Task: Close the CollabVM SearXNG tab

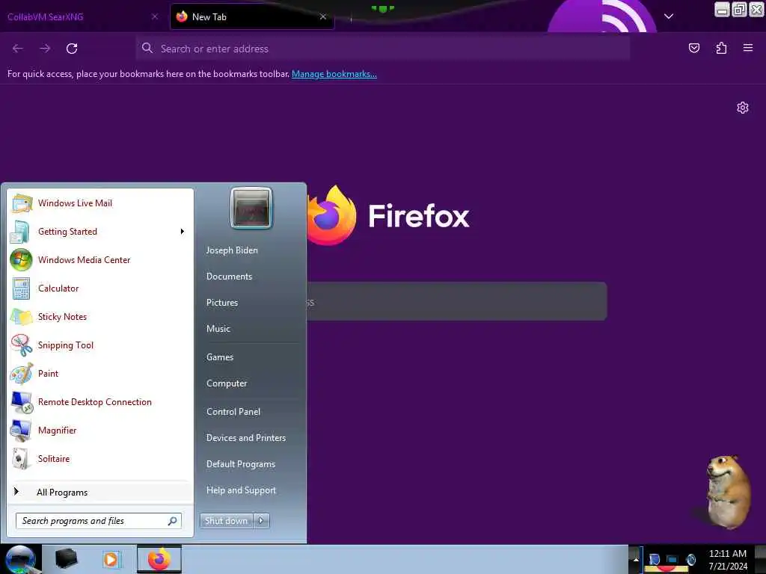Action: pos(154,16)
